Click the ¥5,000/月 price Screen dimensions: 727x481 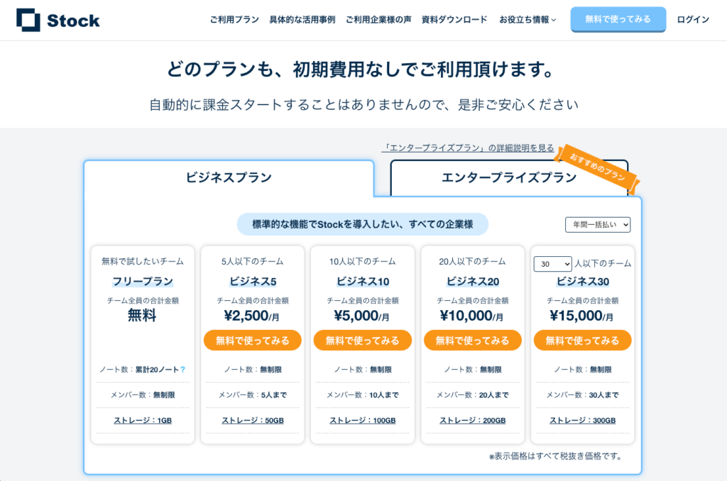coord(361,316)
